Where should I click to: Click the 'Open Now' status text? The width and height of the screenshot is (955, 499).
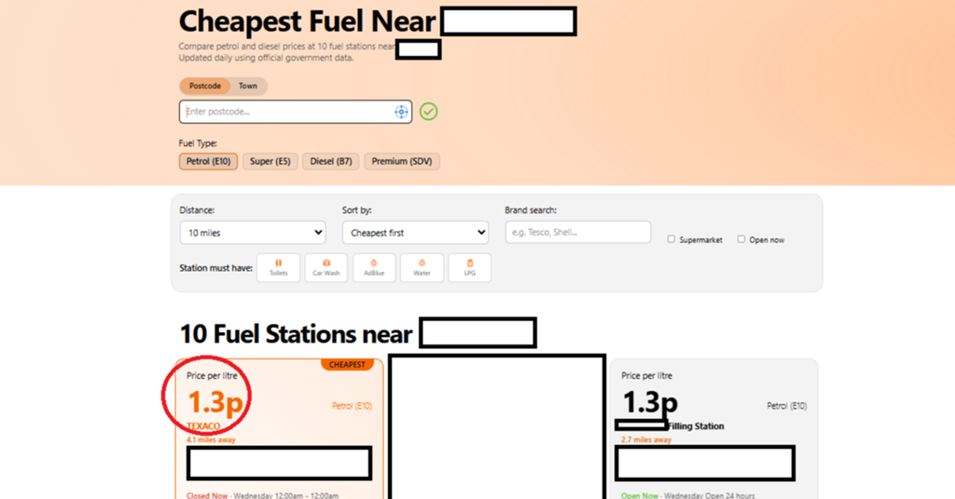640,495
